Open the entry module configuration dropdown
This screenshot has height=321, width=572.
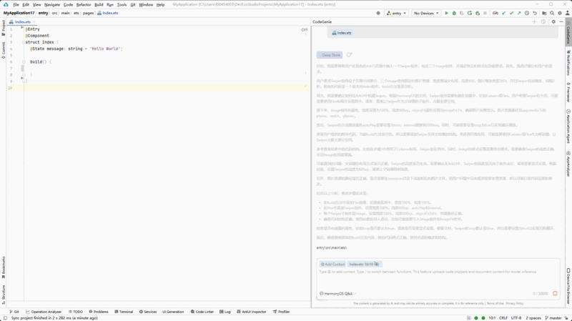395,13
